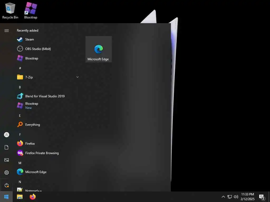Open Firefox from the taskbar

(32, 197)
